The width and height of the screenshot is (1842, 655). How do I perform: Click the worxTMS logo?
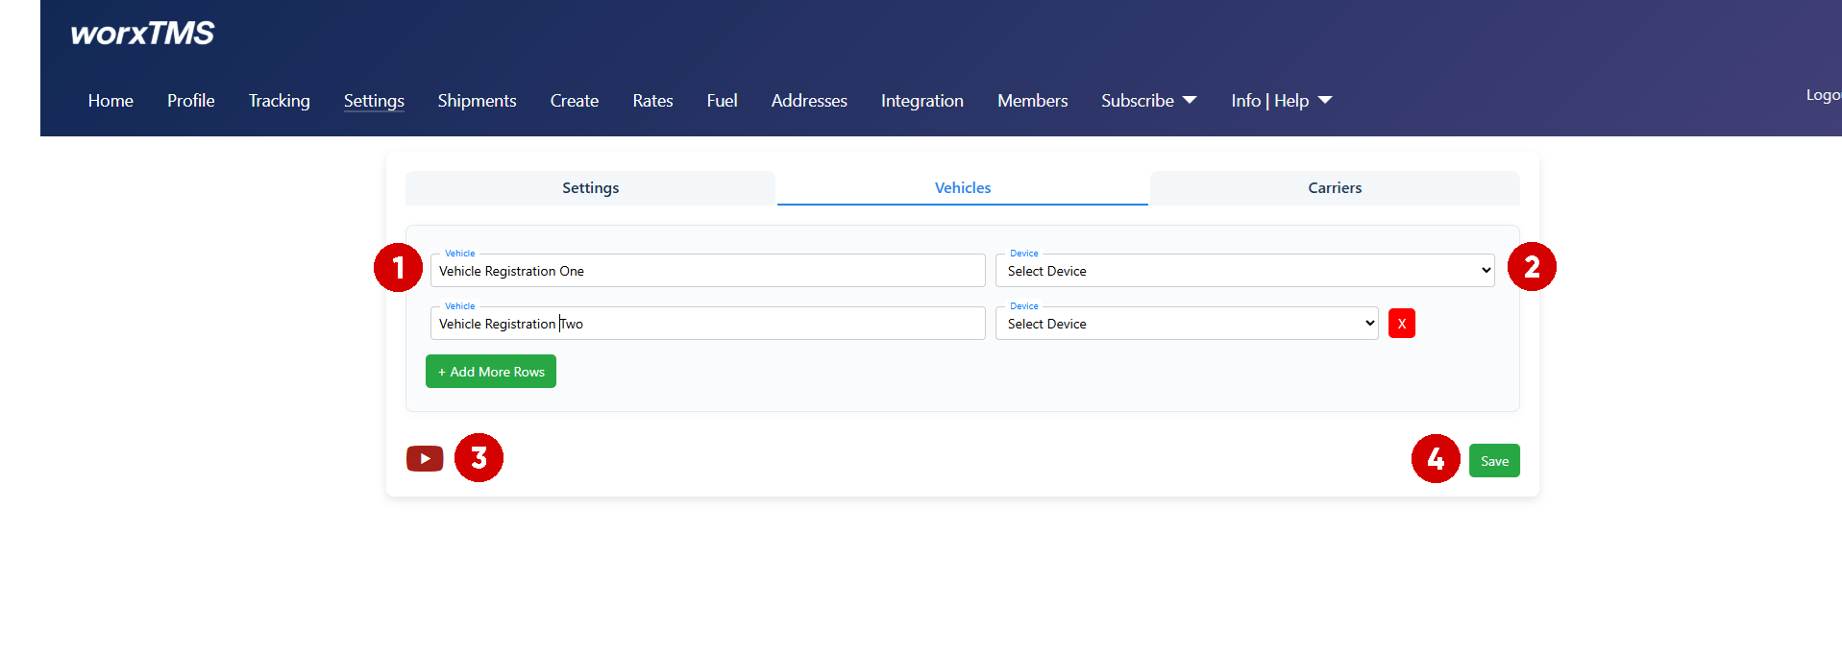tap(142, 34)
